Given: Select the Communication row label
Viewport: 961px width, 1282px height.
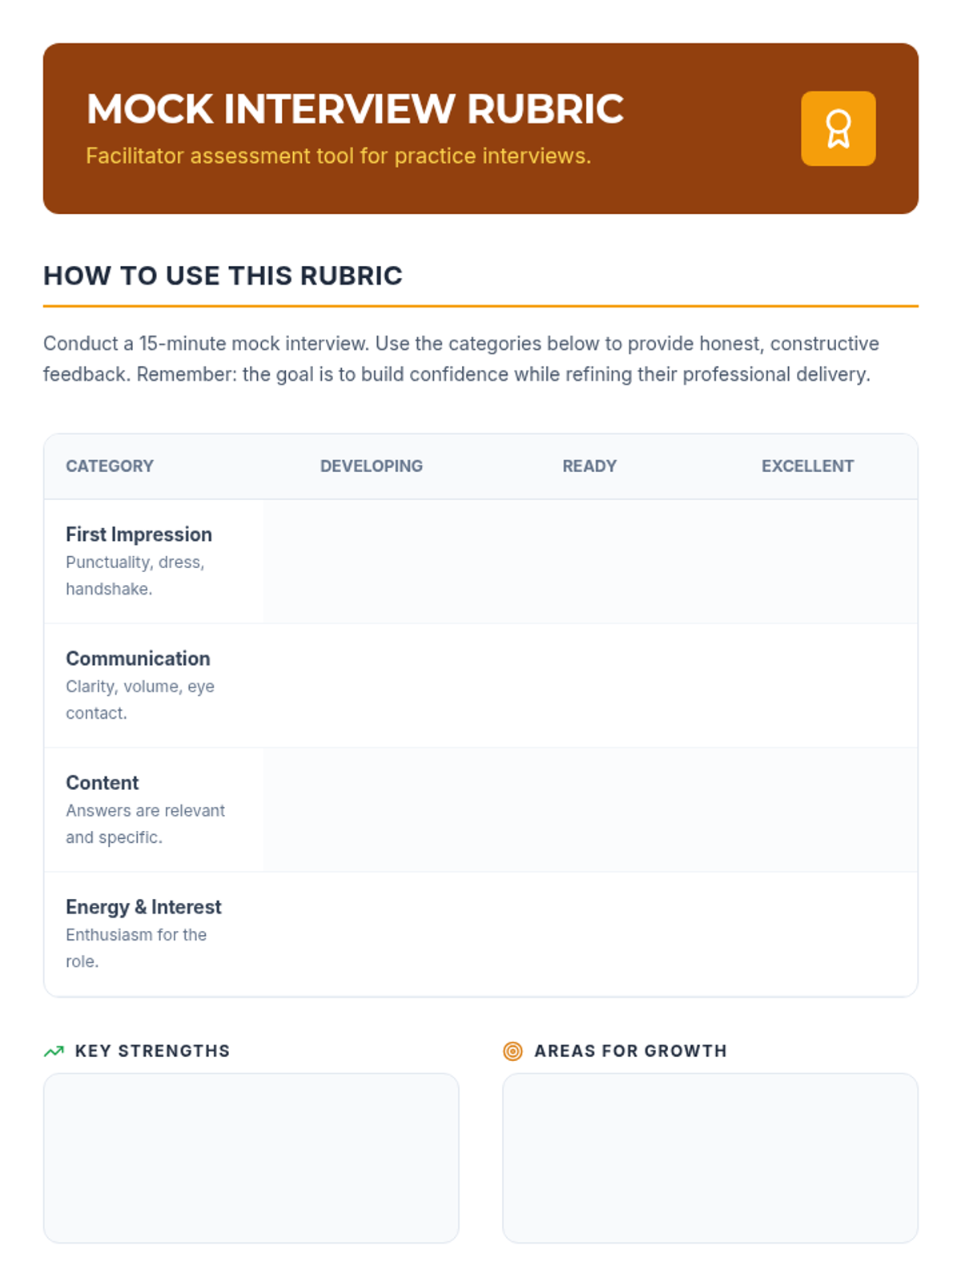Looking at the screenshot, I should (x=138, y=659).
